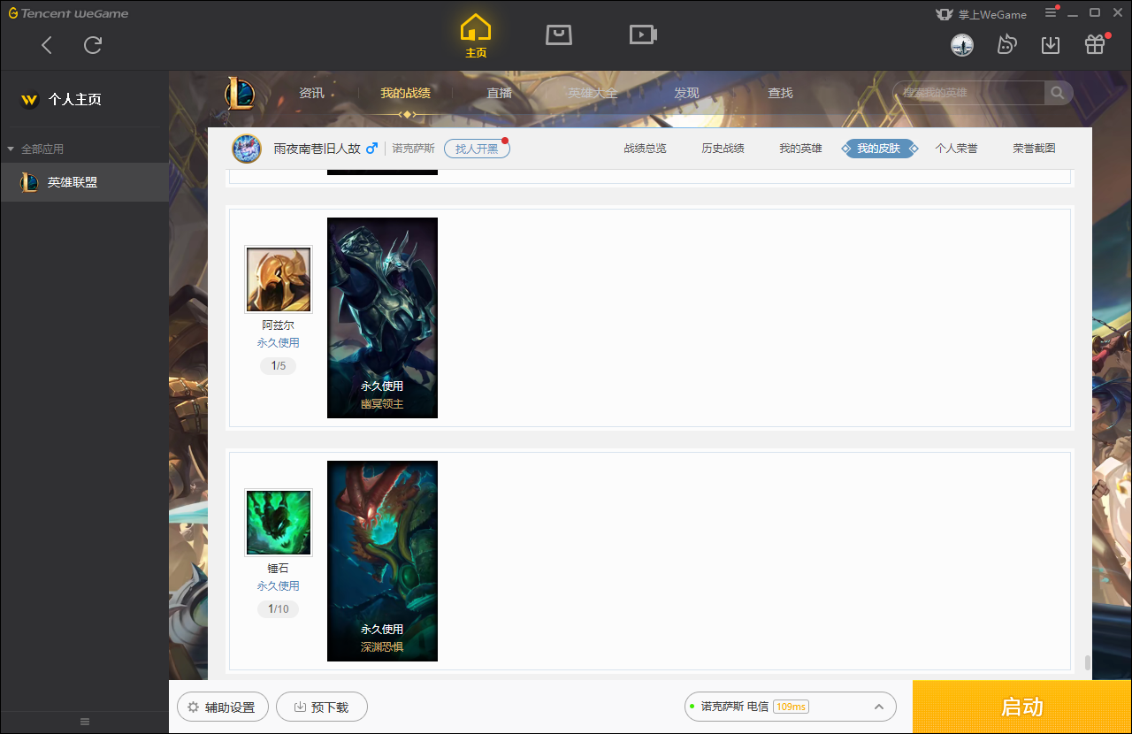Select 英雄联盟 in the sidebar
Image resolution: width=1132 pixels, height=734 pixels.
(84, 182)
